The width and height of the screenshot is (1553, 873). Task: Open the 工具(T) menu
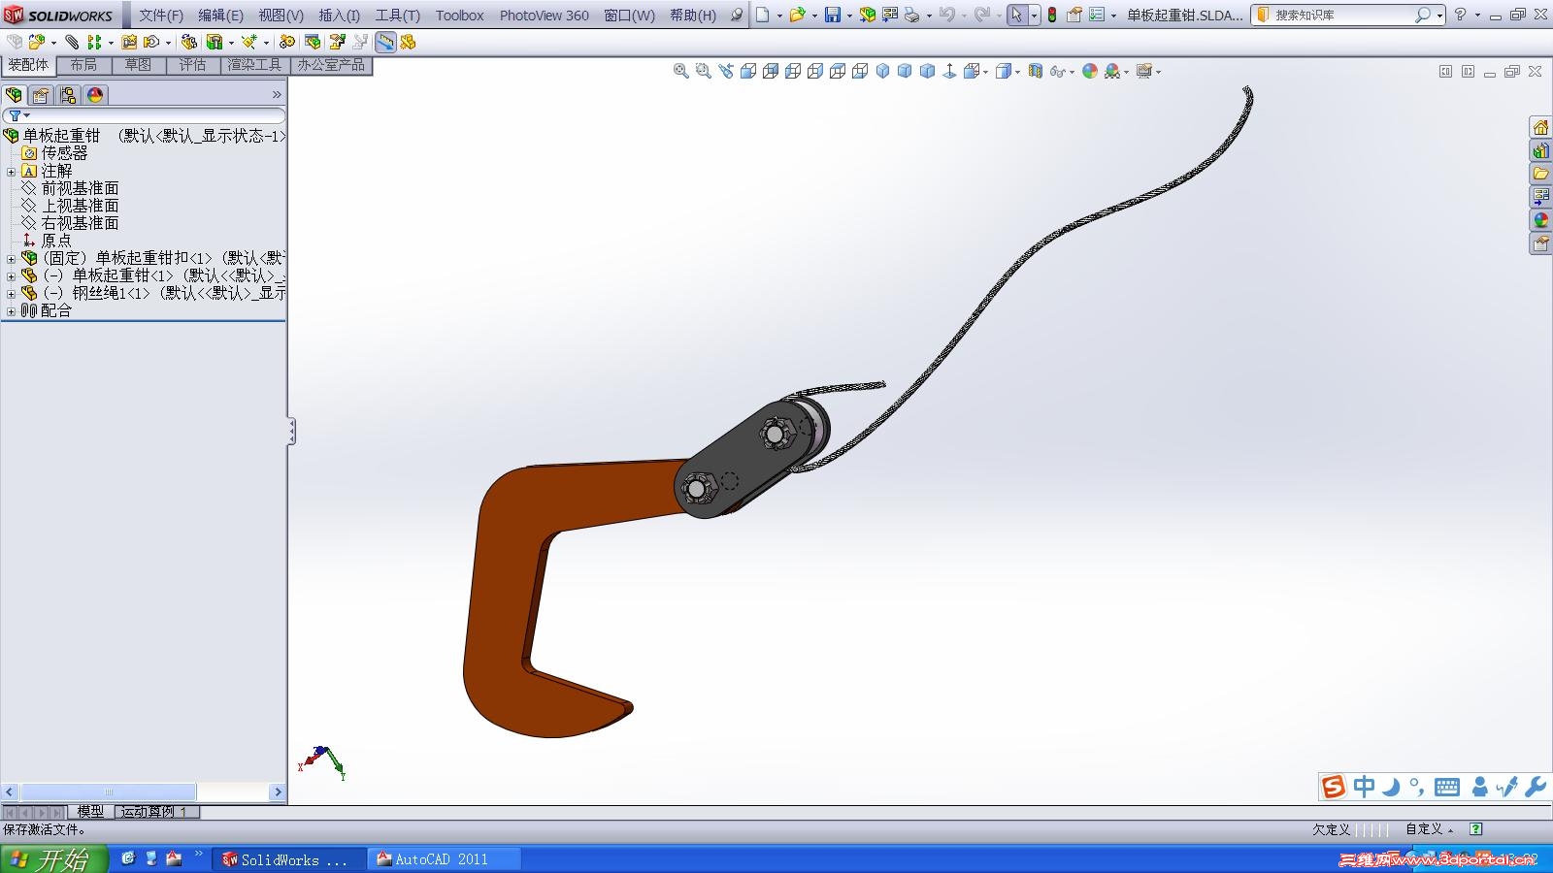[398, 16]
